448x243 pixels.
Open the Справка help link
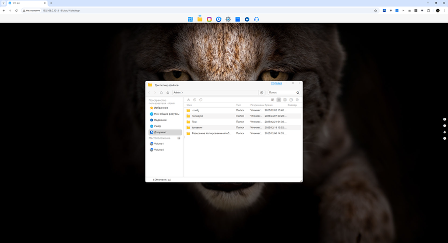[276, 83]
